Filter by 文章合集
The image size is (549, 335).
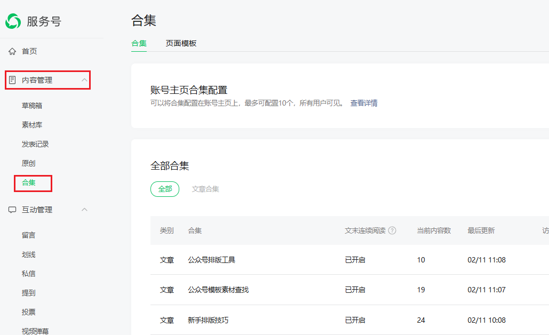coord(205,189)
